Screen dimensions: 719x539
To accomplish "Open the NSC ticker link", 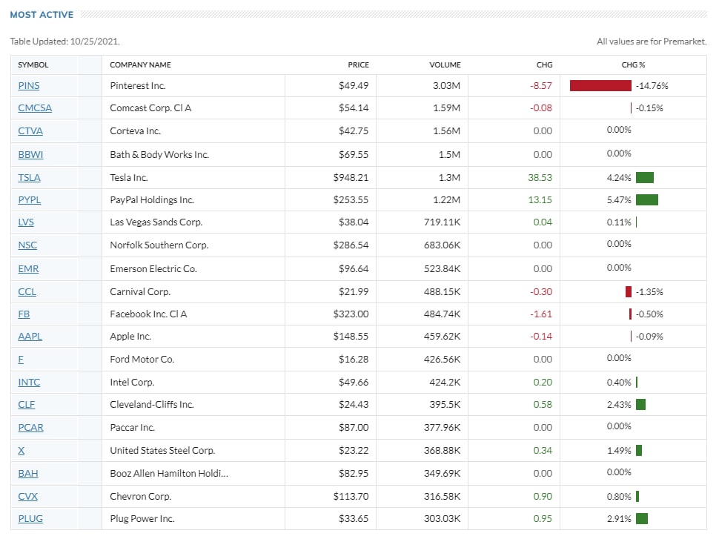I will [27, 245].
